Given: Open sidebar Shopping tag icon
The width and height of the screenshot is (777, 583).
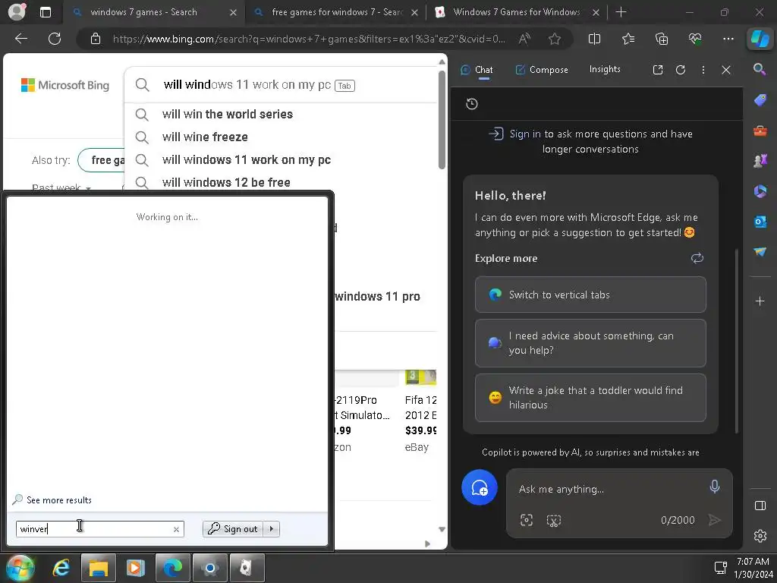Looking at the screenshot, I should (x=760, y=100).
